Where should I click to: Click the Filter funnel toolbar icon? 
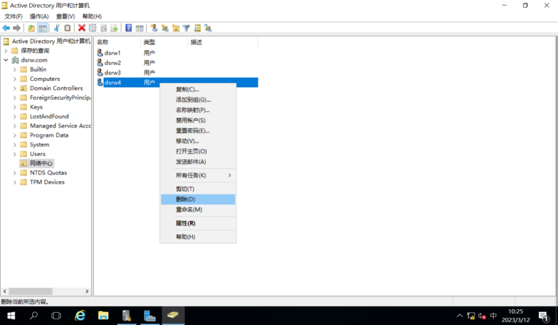click(186, 28)
